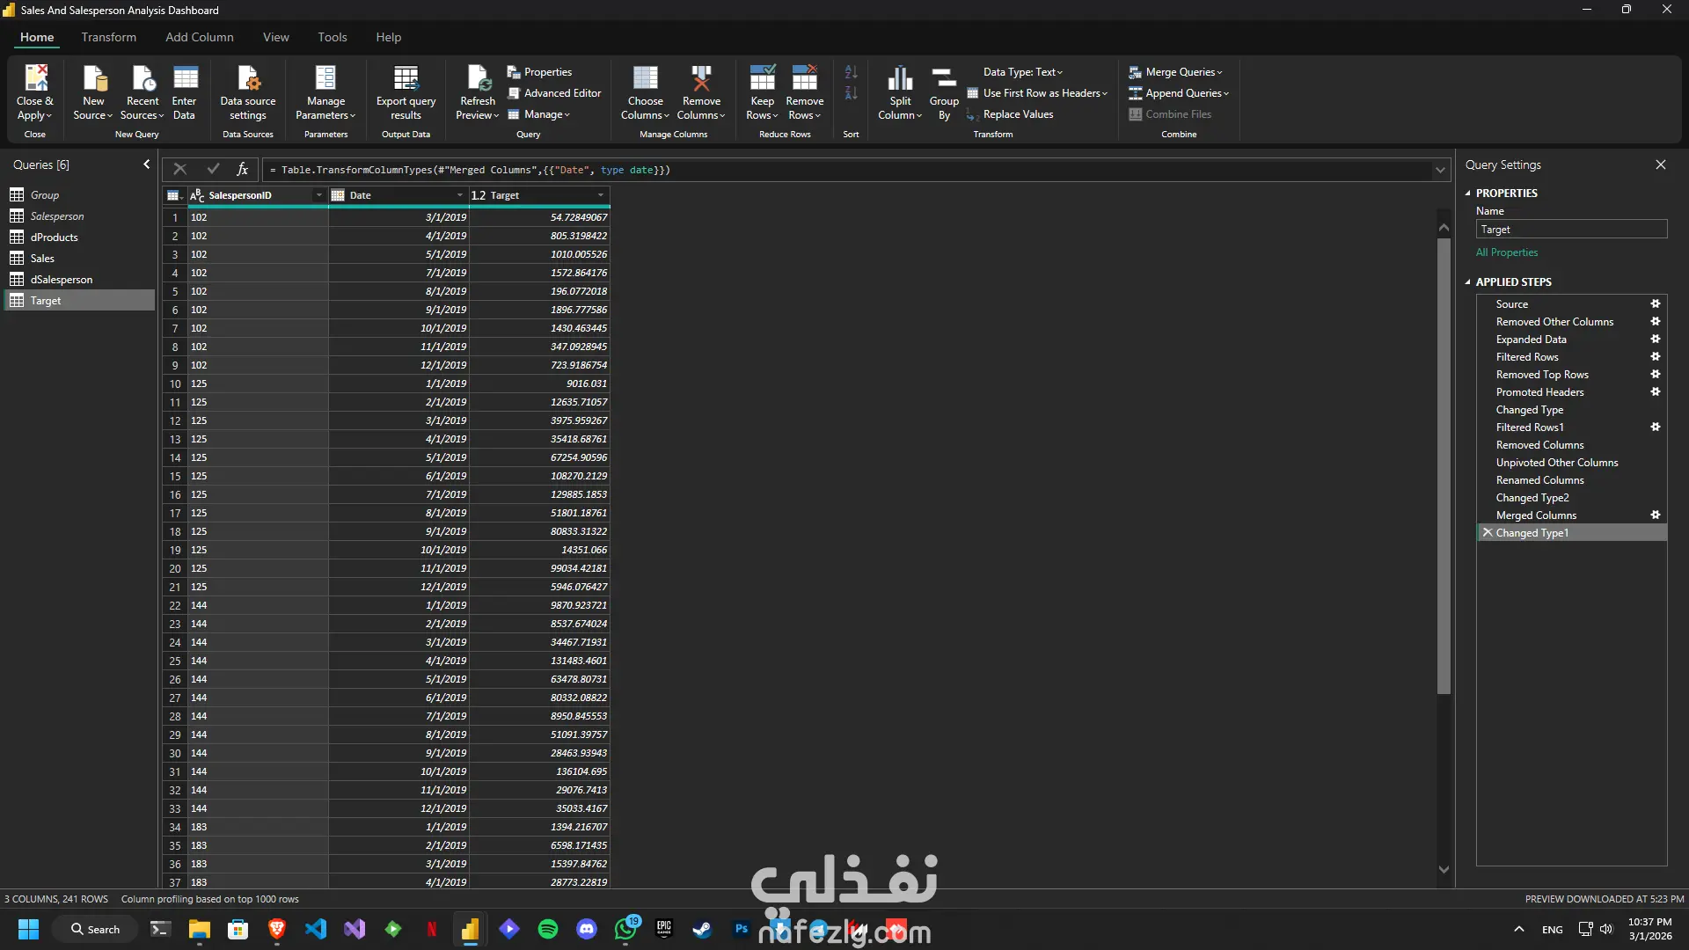Image resolution: width=1689 pixels, height=950 pixels.
Task: Click sort ascending icon in ribbon
Action: tap(851, 72)
